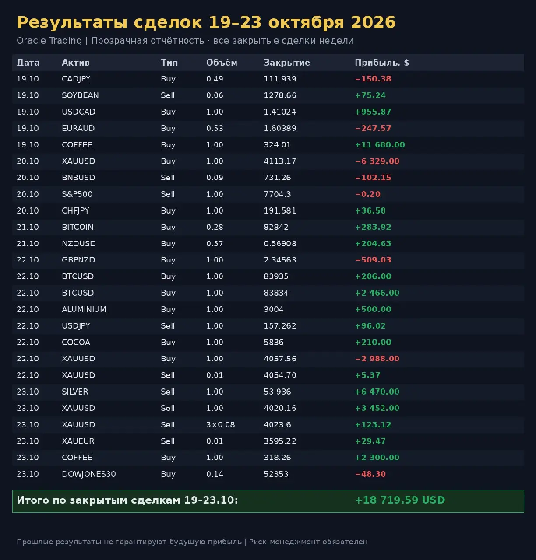Viewport: 536px width, 560px height.
Task: Click the 'Закрытие' column header
Action: pyautogui.click(x=287, y=63)
